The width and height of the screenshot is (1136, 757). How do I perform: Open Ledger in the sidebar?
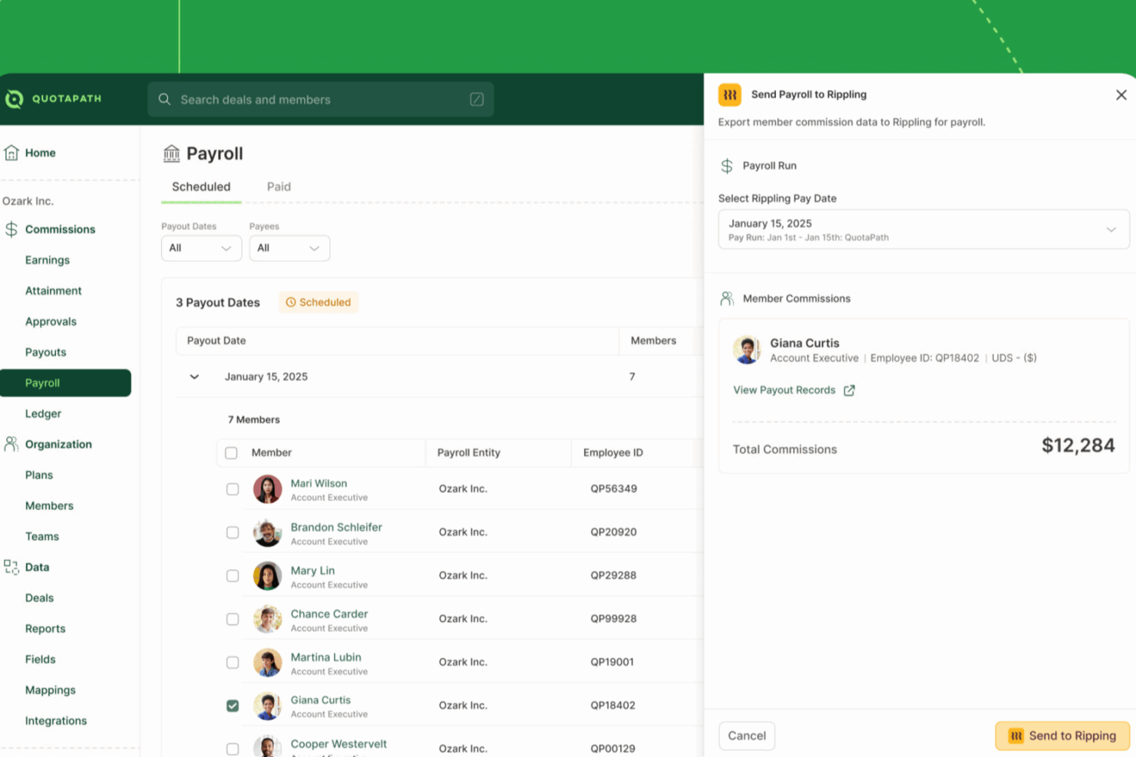click(x=43, y=413)
